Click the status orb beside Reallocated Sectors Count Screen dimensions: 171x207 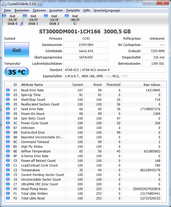[8, 104]
